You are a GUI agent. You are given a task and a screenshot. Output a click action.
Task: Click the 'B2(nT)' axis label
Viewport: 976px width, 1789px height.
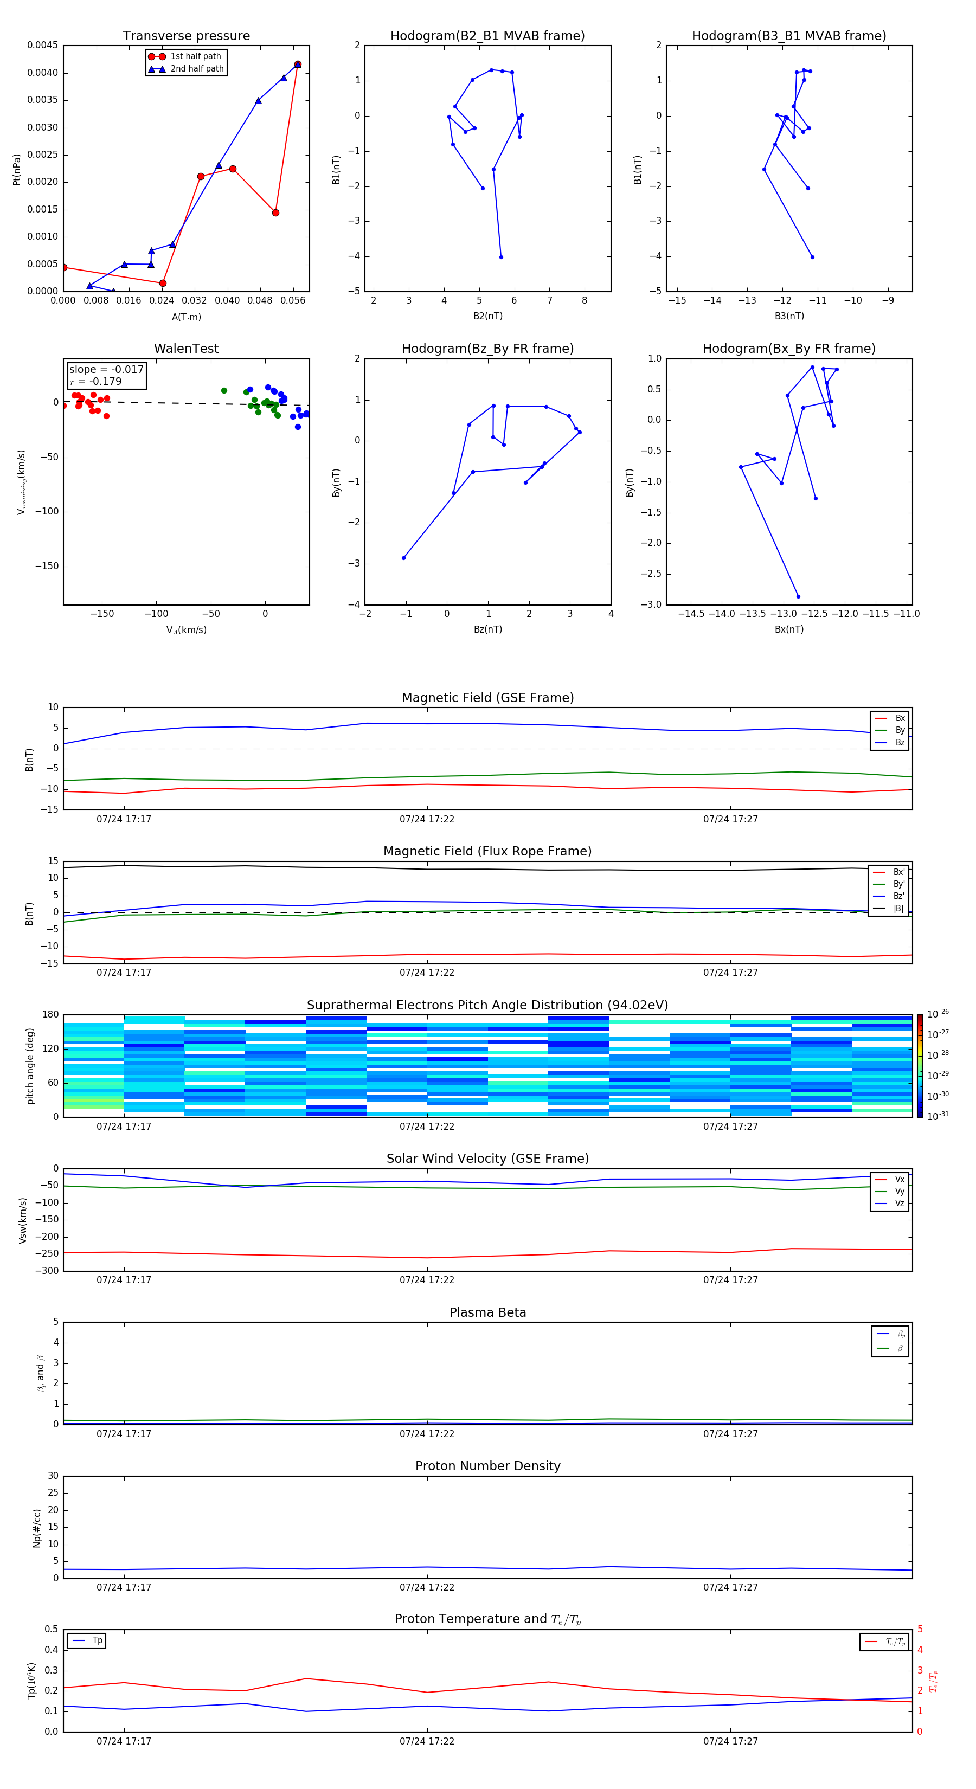[x=487, y=317]
